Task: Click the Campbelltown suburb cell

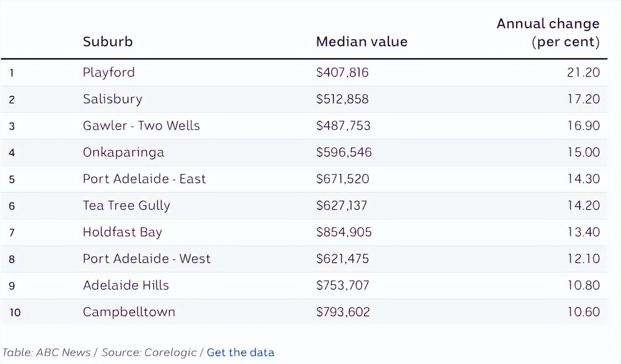Action: 129,312
